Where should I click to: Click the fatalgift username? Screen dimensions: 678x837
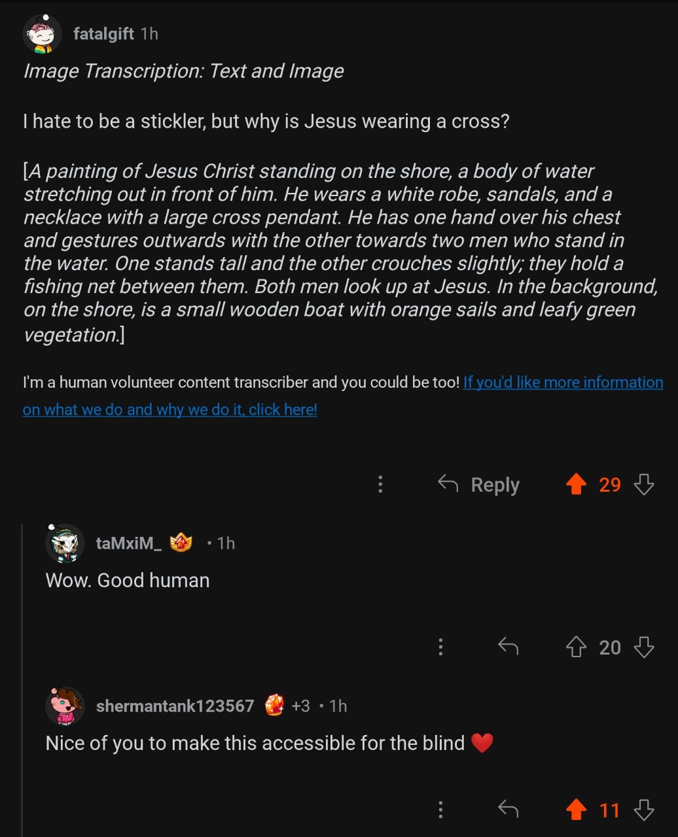coord(103,34)
